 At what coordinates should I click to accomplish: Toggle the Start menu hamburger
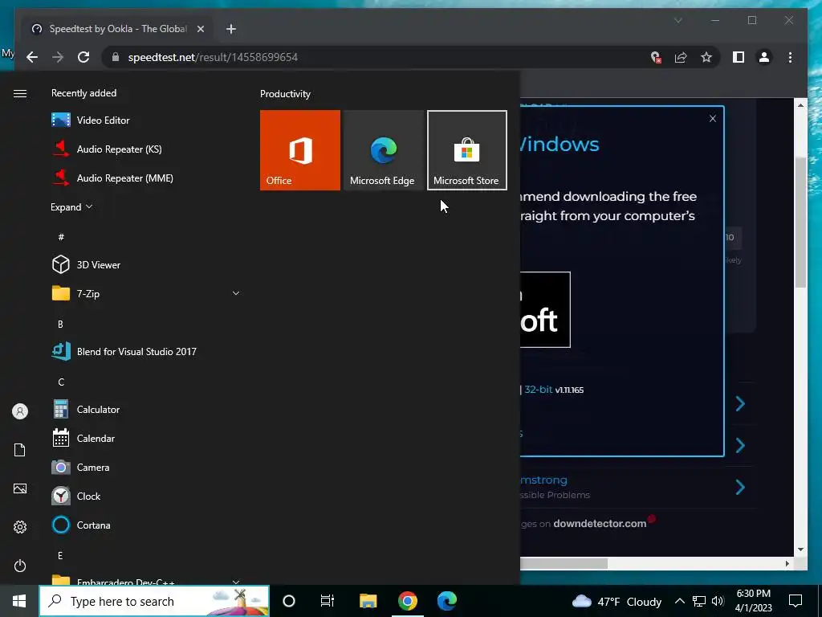(20, 93)
